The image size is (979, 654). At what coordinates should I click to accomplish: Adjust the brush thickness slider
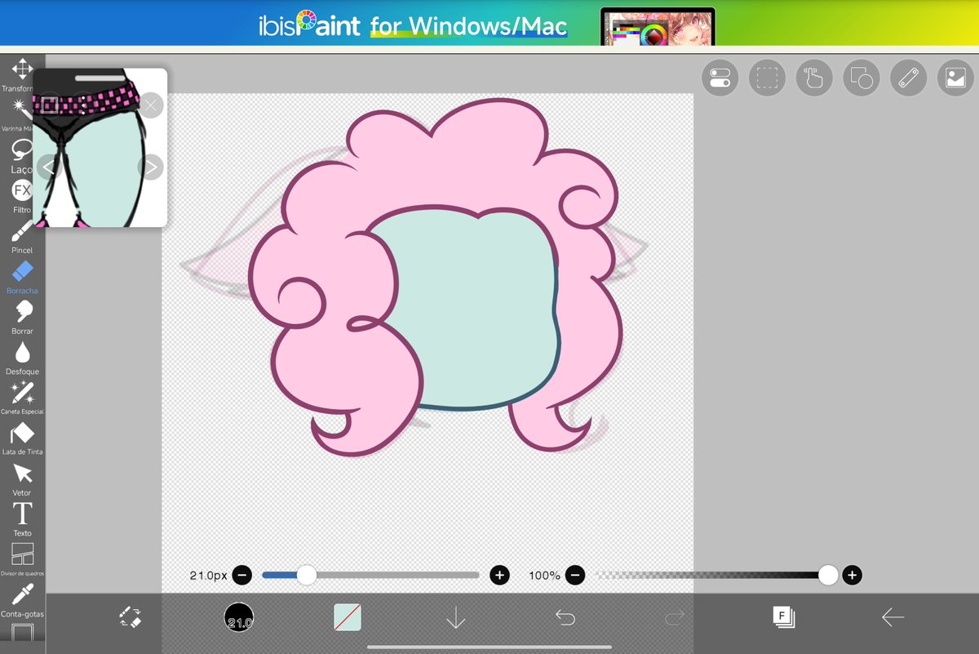point(370,575)
